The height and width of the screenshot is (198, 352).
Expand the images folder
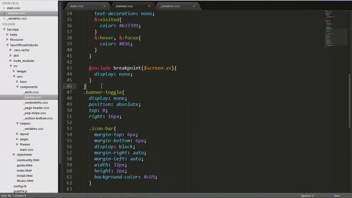pos(14,71)
